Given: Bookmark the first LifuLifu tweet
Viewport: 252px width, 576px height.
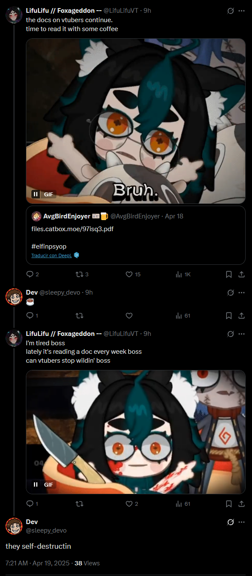Looking at the screenshot, I should [229, 274].
